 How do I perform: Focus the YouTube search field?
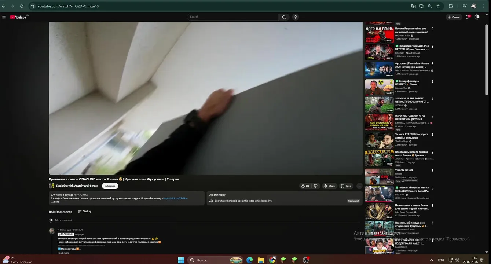click(233, 17)
